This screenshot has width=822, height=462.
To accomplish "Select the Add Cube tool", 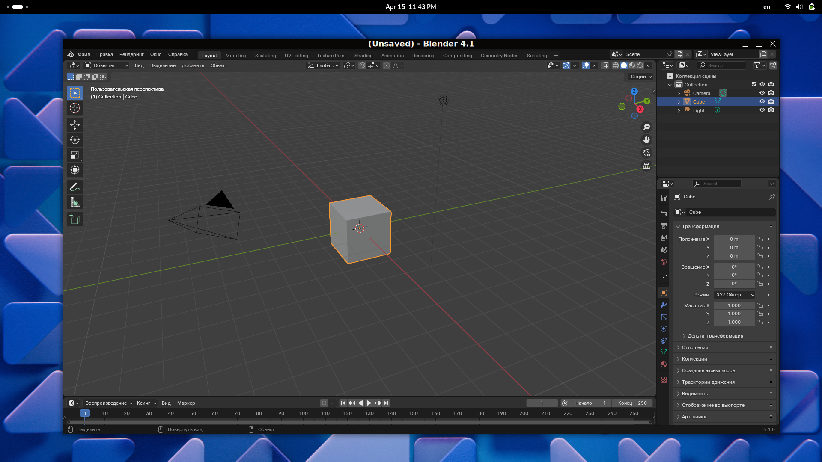I will [75, 219].
